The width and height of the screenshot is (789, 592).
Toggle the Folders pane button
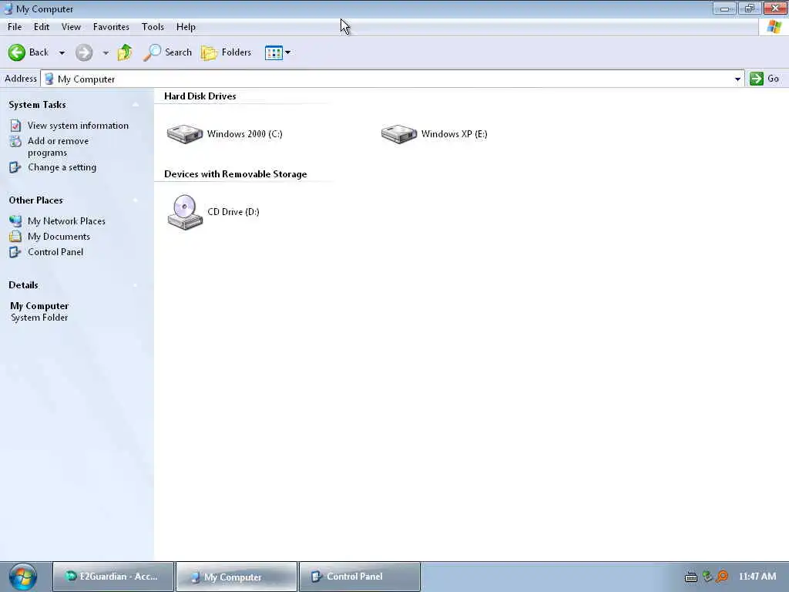point(226,52)
